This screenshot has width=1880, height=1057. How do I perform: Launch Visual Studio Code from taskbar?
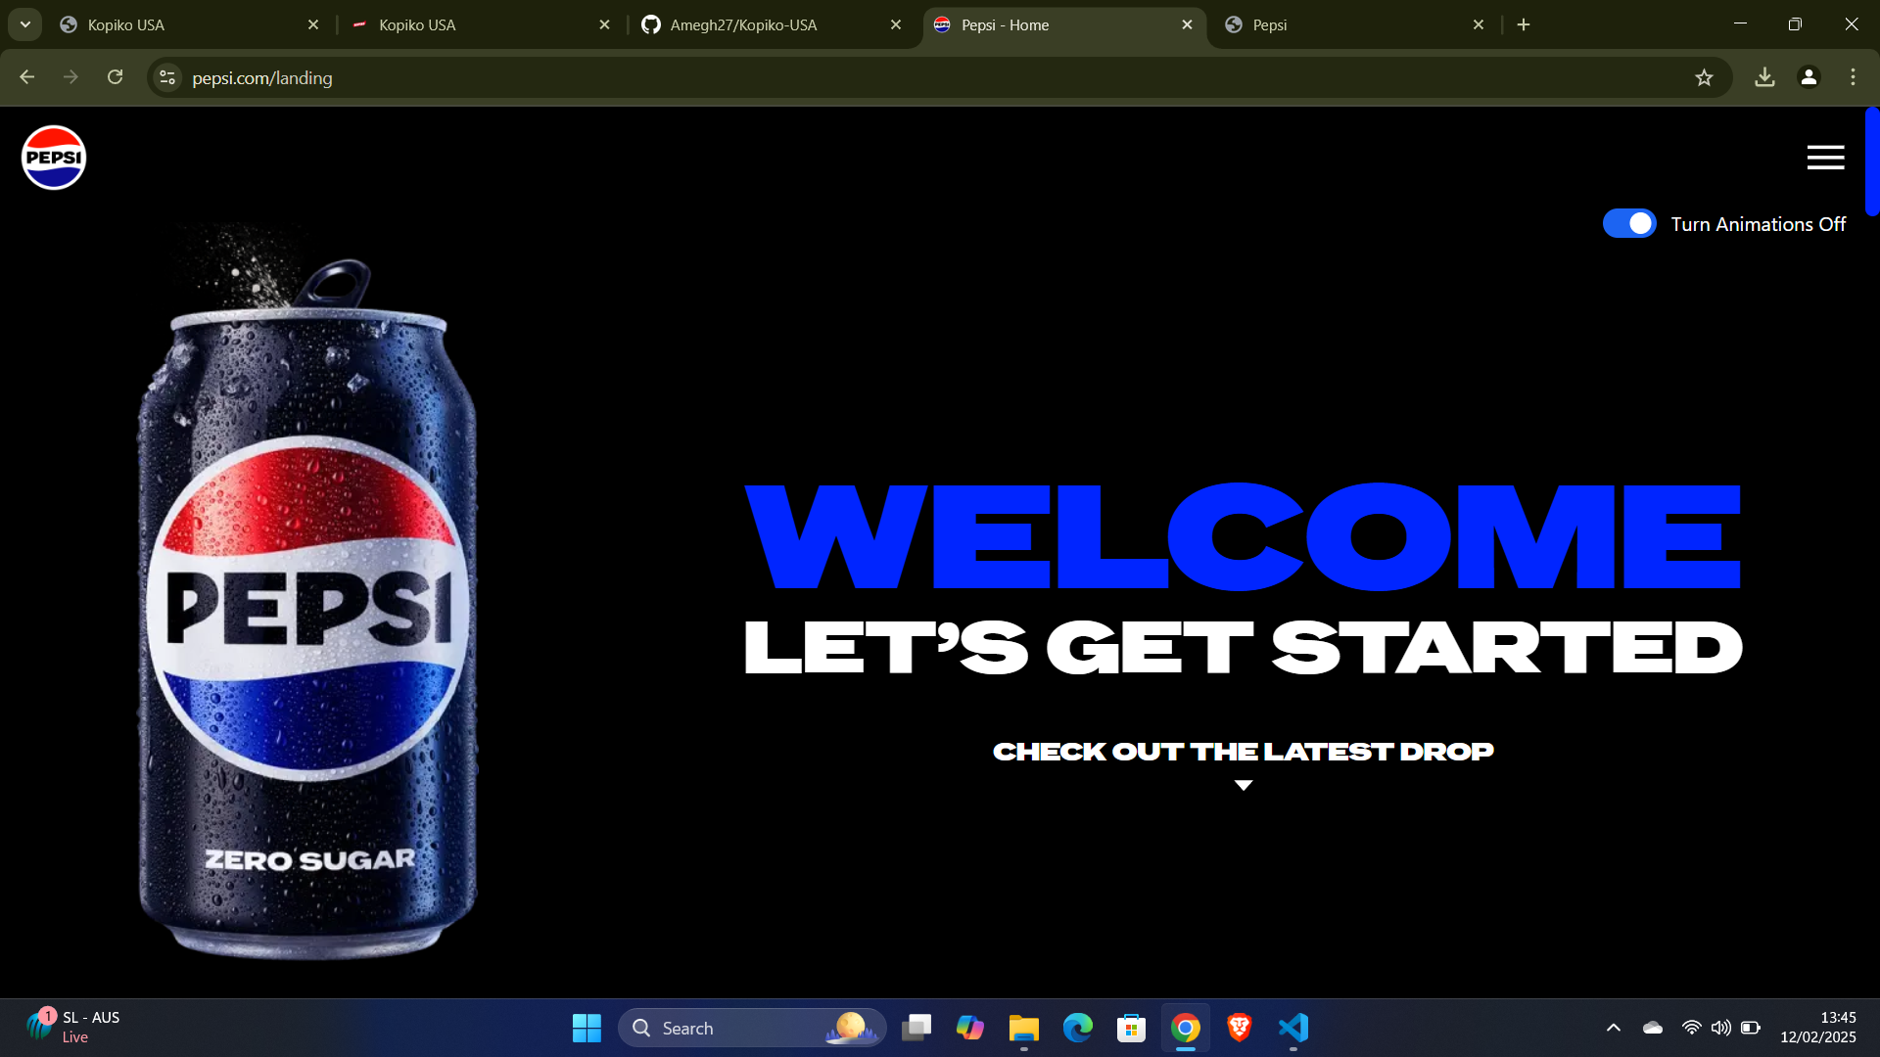tap(1292, 1028)
